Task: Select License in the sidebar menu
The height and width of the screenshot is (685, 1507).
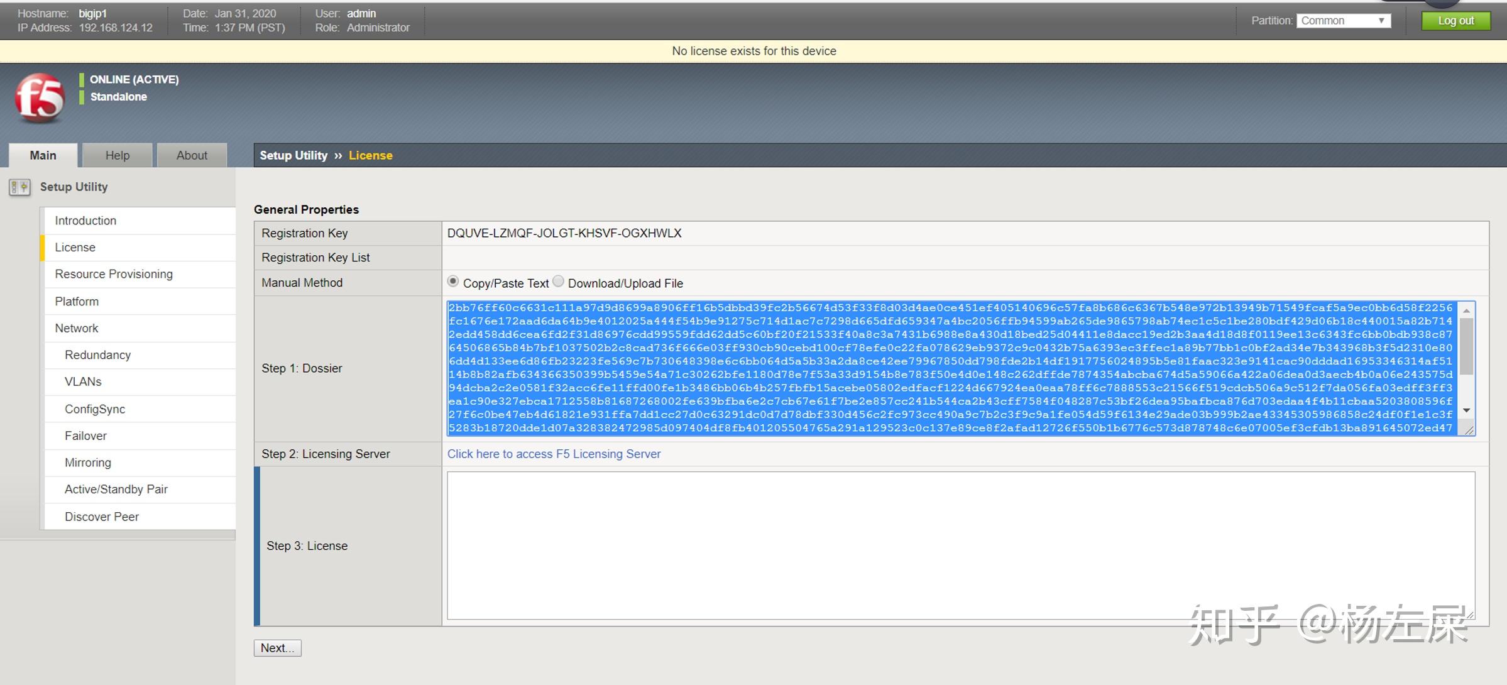Action: [140, 248]
